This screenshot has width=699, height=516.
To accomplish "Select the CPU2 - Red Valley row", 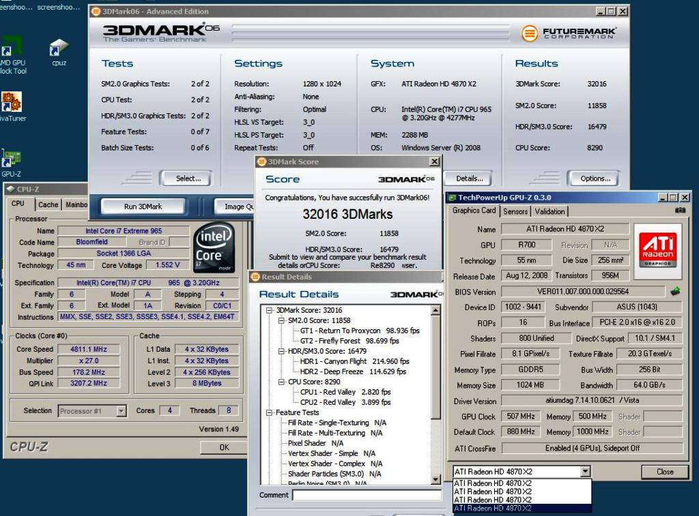I will point(345,402).
